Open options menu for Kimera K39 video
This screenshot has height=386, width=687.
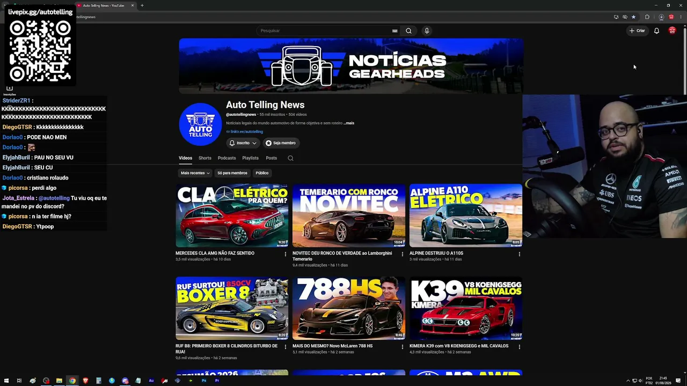519,347
